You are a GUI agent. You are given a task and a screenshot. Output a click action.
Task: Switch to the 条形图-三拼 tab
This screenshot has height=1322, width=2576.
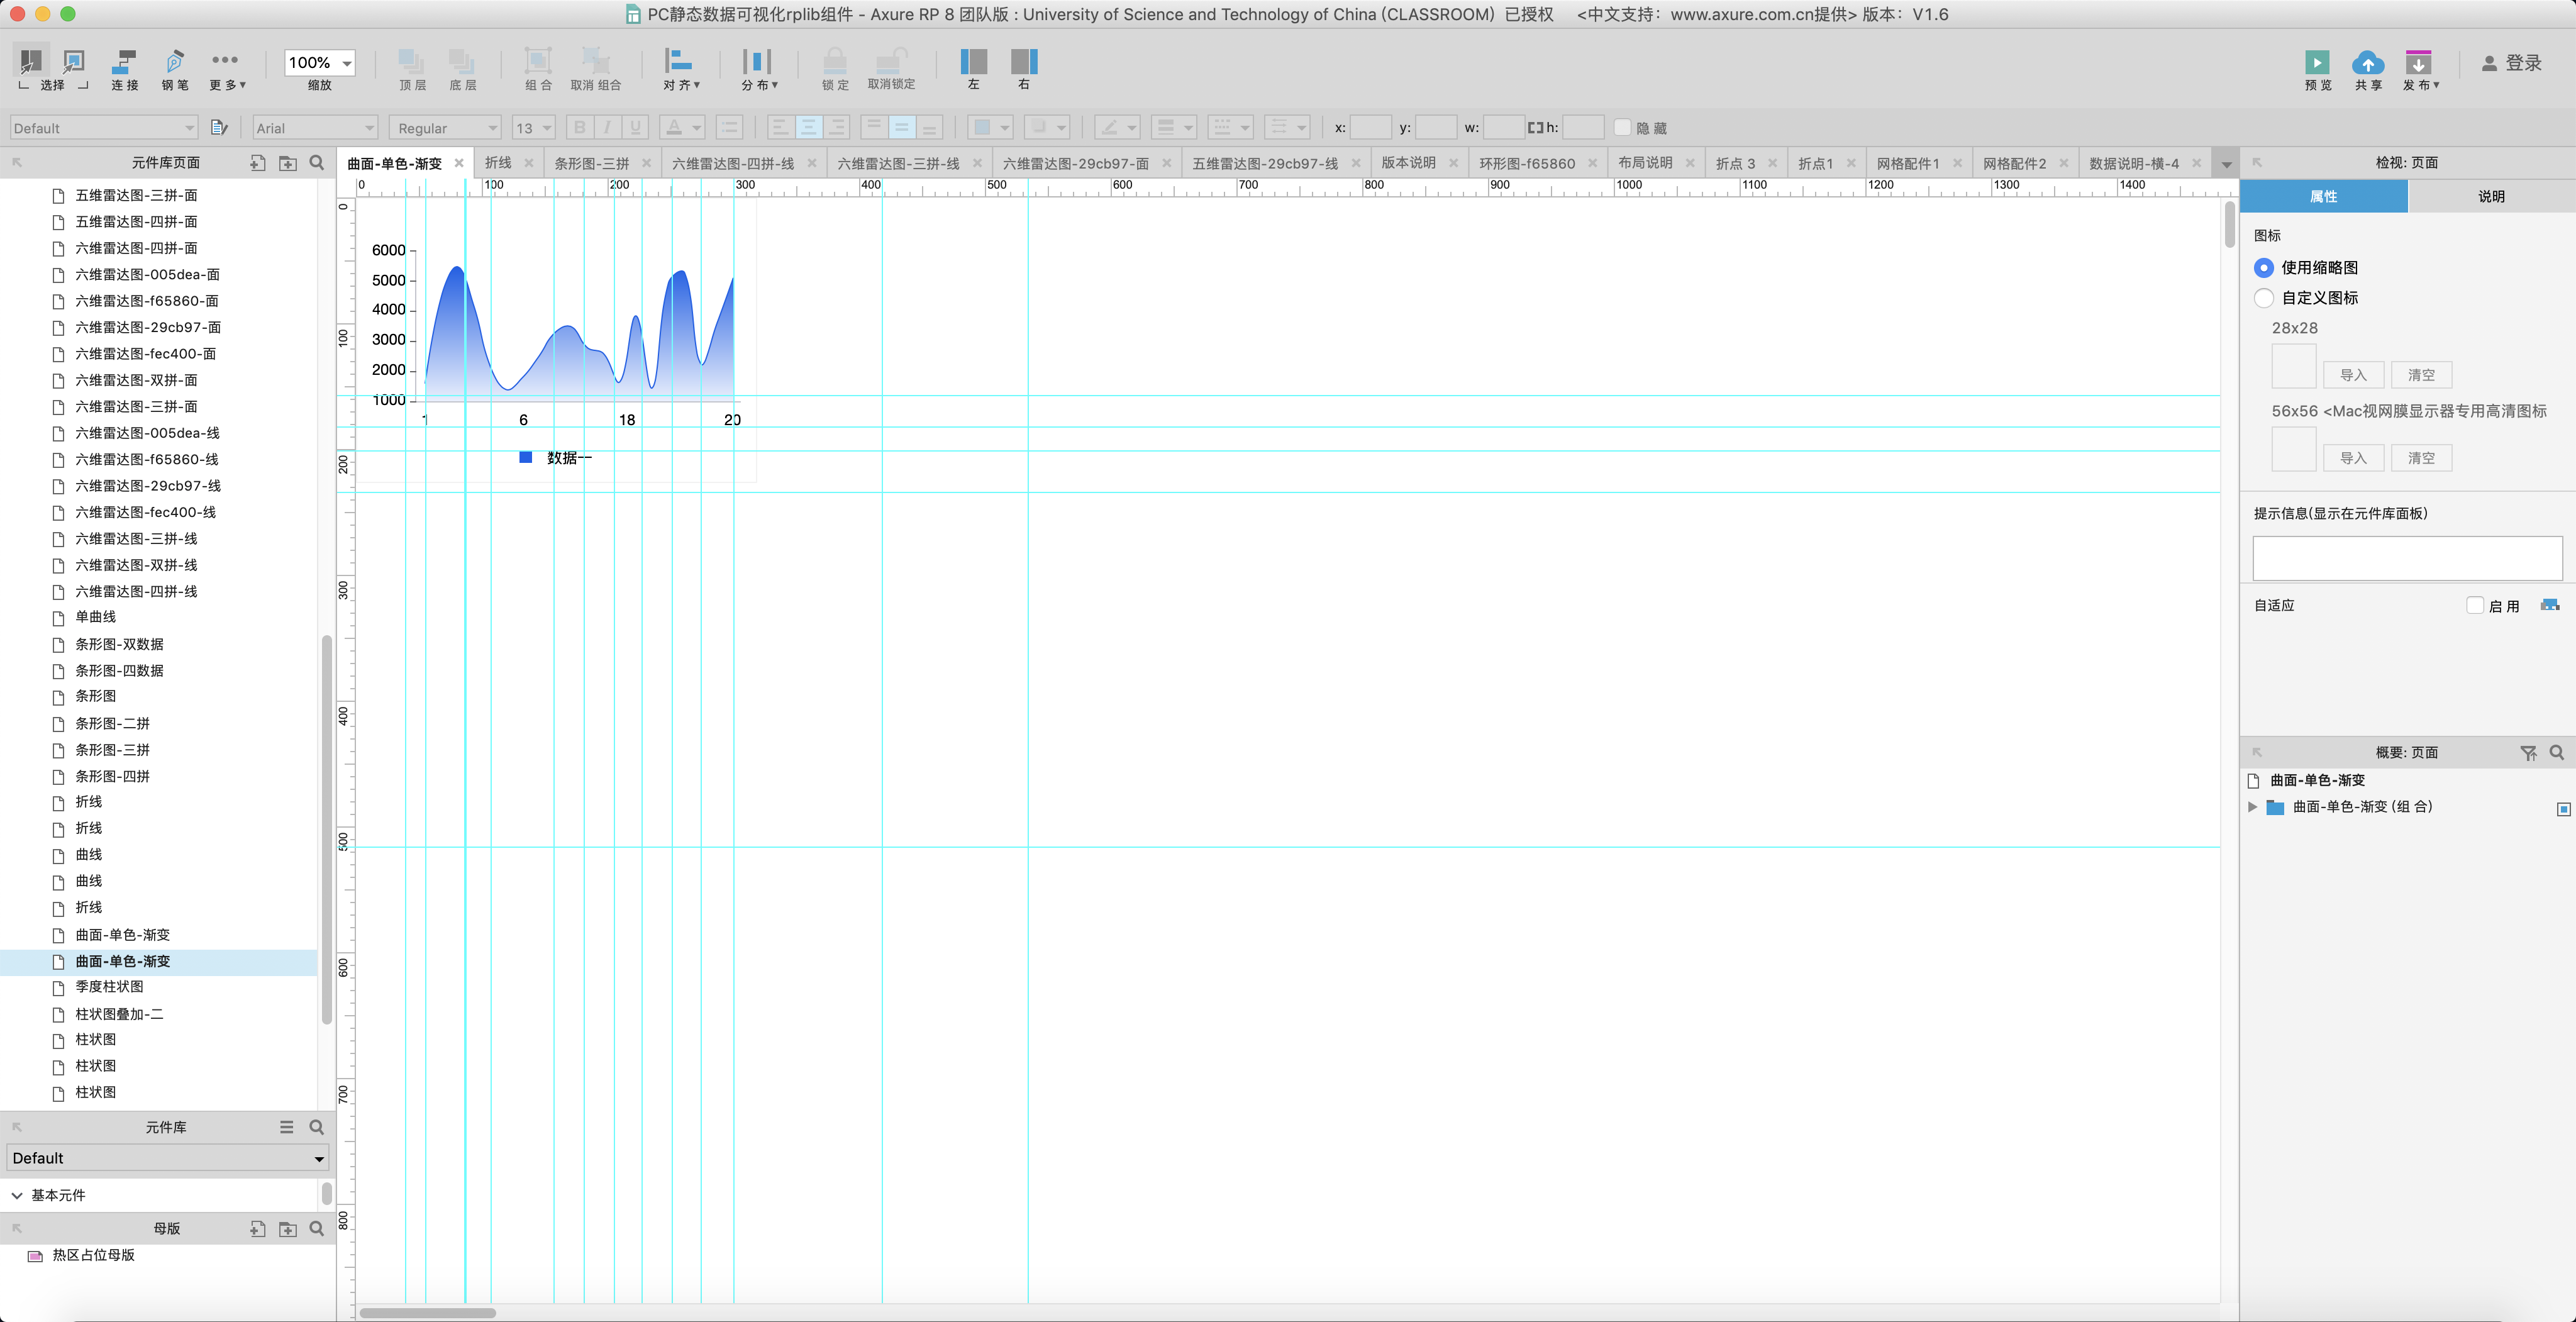pos(592,163)
